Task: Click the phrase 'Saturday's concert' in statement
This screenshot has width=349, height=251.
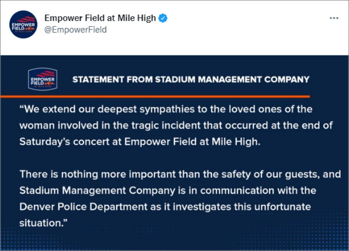Action: coord(64,142)
